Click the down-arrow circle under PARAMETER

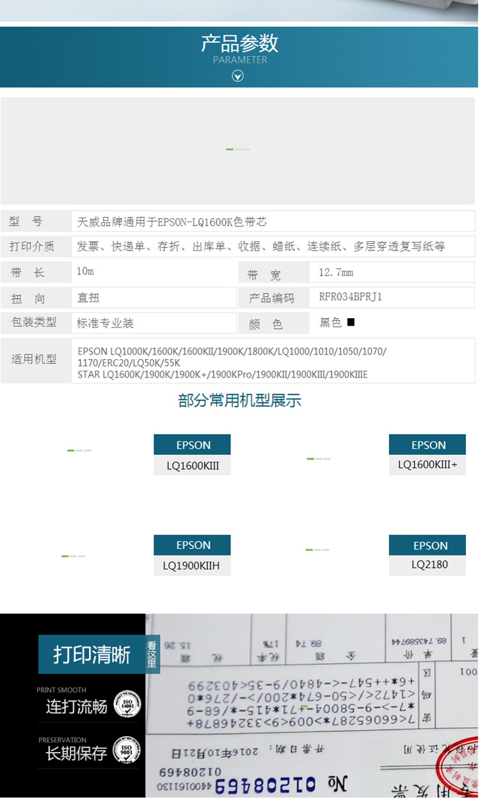point(238,76)
